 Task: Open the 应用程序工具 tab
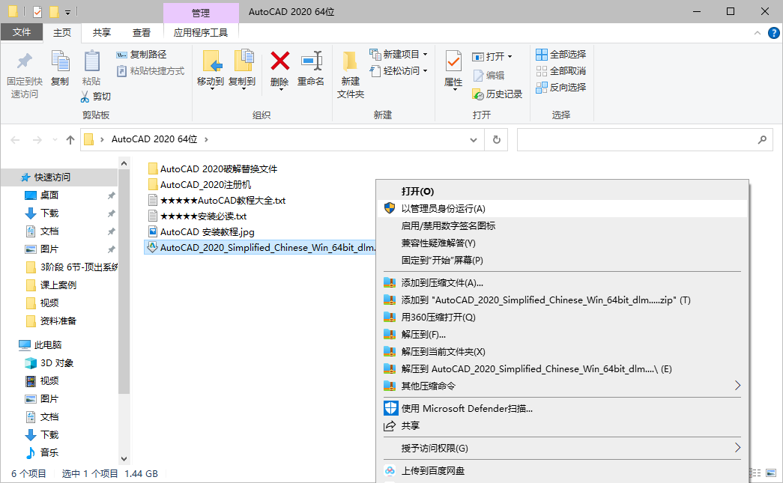[x=200, y=32]
